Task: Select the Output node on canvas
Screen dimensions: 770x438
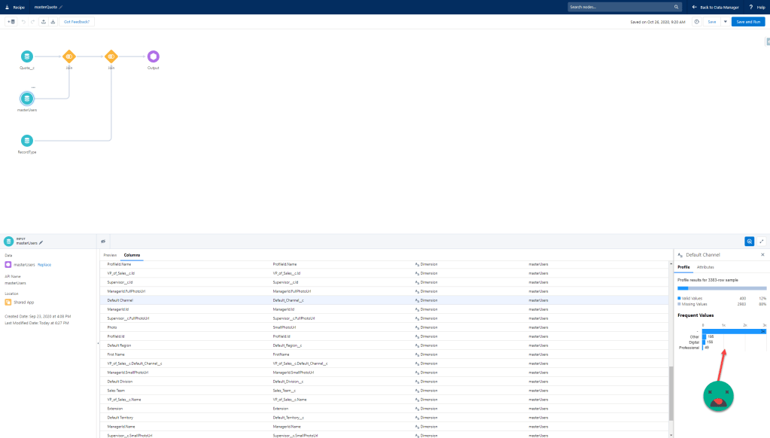Action: [x=154, y=56]
